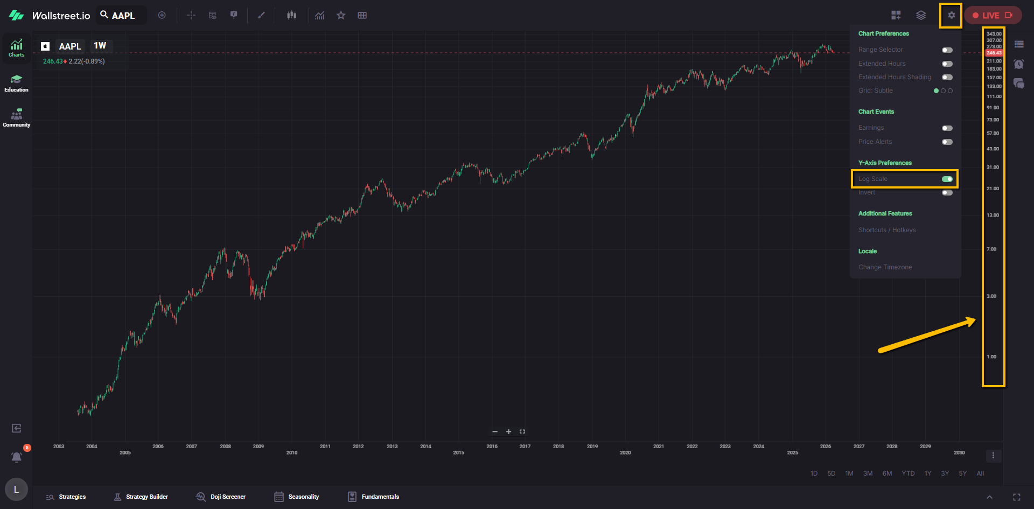Select the drawing brush tool

click(261, 16)
